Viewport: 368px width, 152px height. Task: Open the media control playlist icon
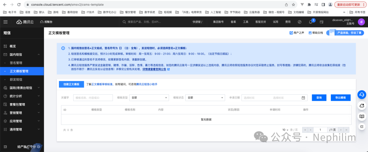point(316,4)
